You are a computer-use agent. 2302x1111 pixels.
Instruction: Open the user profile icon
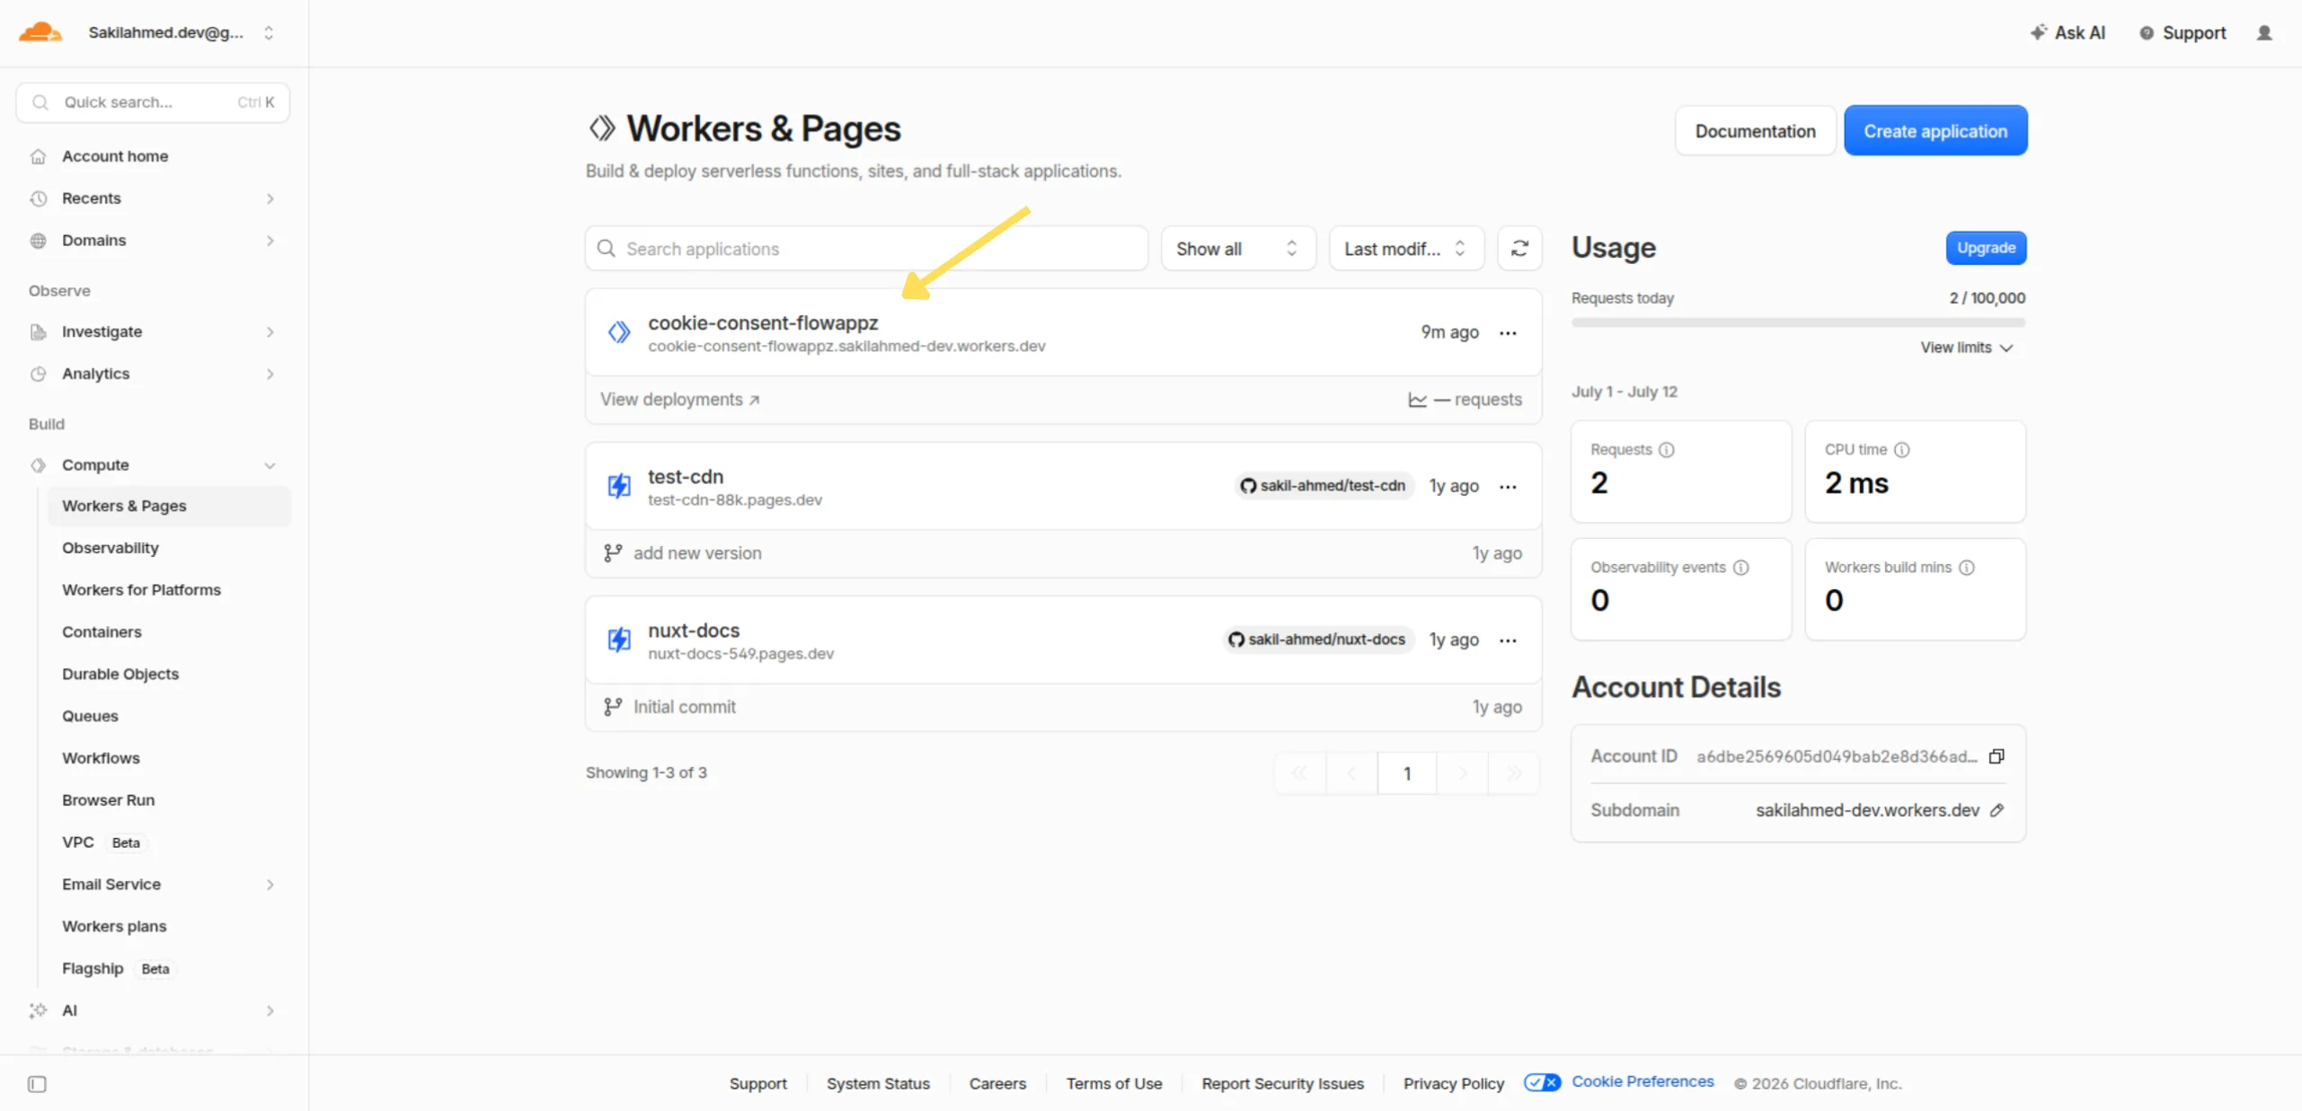click(2263, 32)
